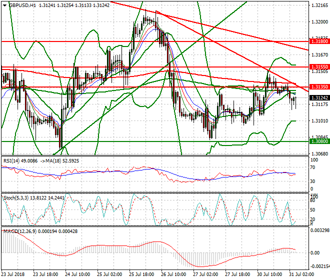The image size is (330, 280).
Task: Click the MACD scale value 0.003298
Action: pos(320,230)
